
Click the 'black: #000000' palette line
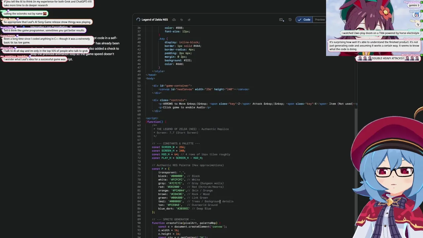(x=179, y=176)
